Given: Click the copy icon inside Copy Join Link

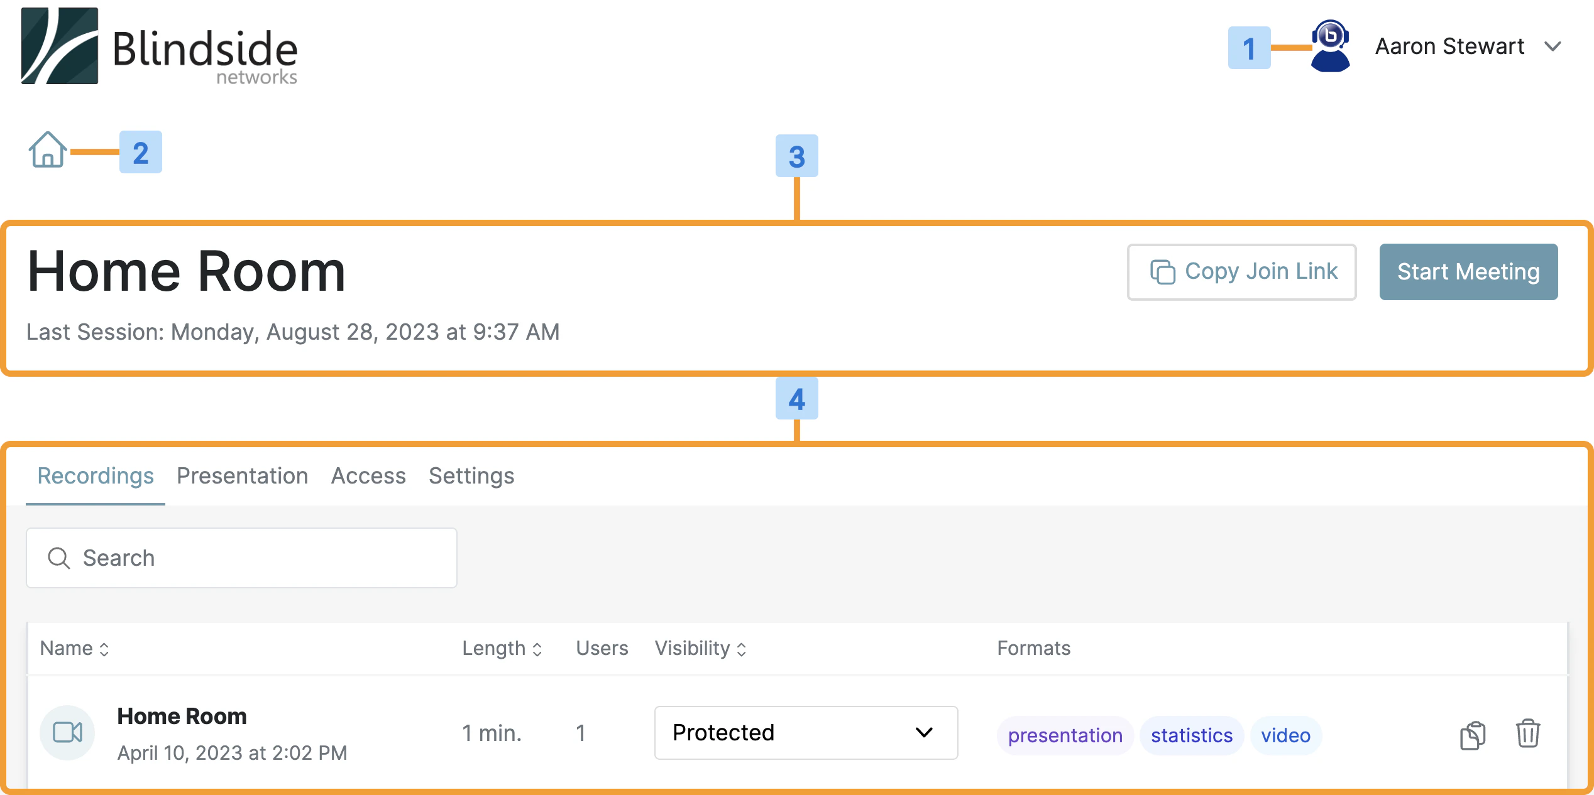Looking at the screenshot, I should click(1162, 272).
